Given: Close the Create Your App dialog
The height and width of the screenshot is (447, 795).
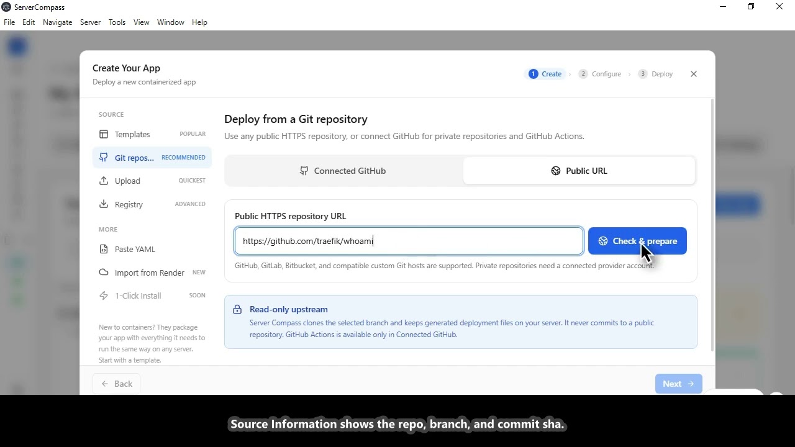Looking at the screenshot, I should click(x=694, y=74).
